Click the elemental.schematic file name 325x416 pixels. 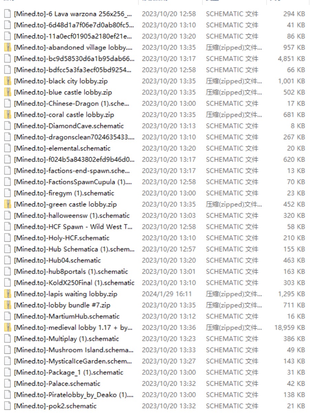click(x=62, y=149)
